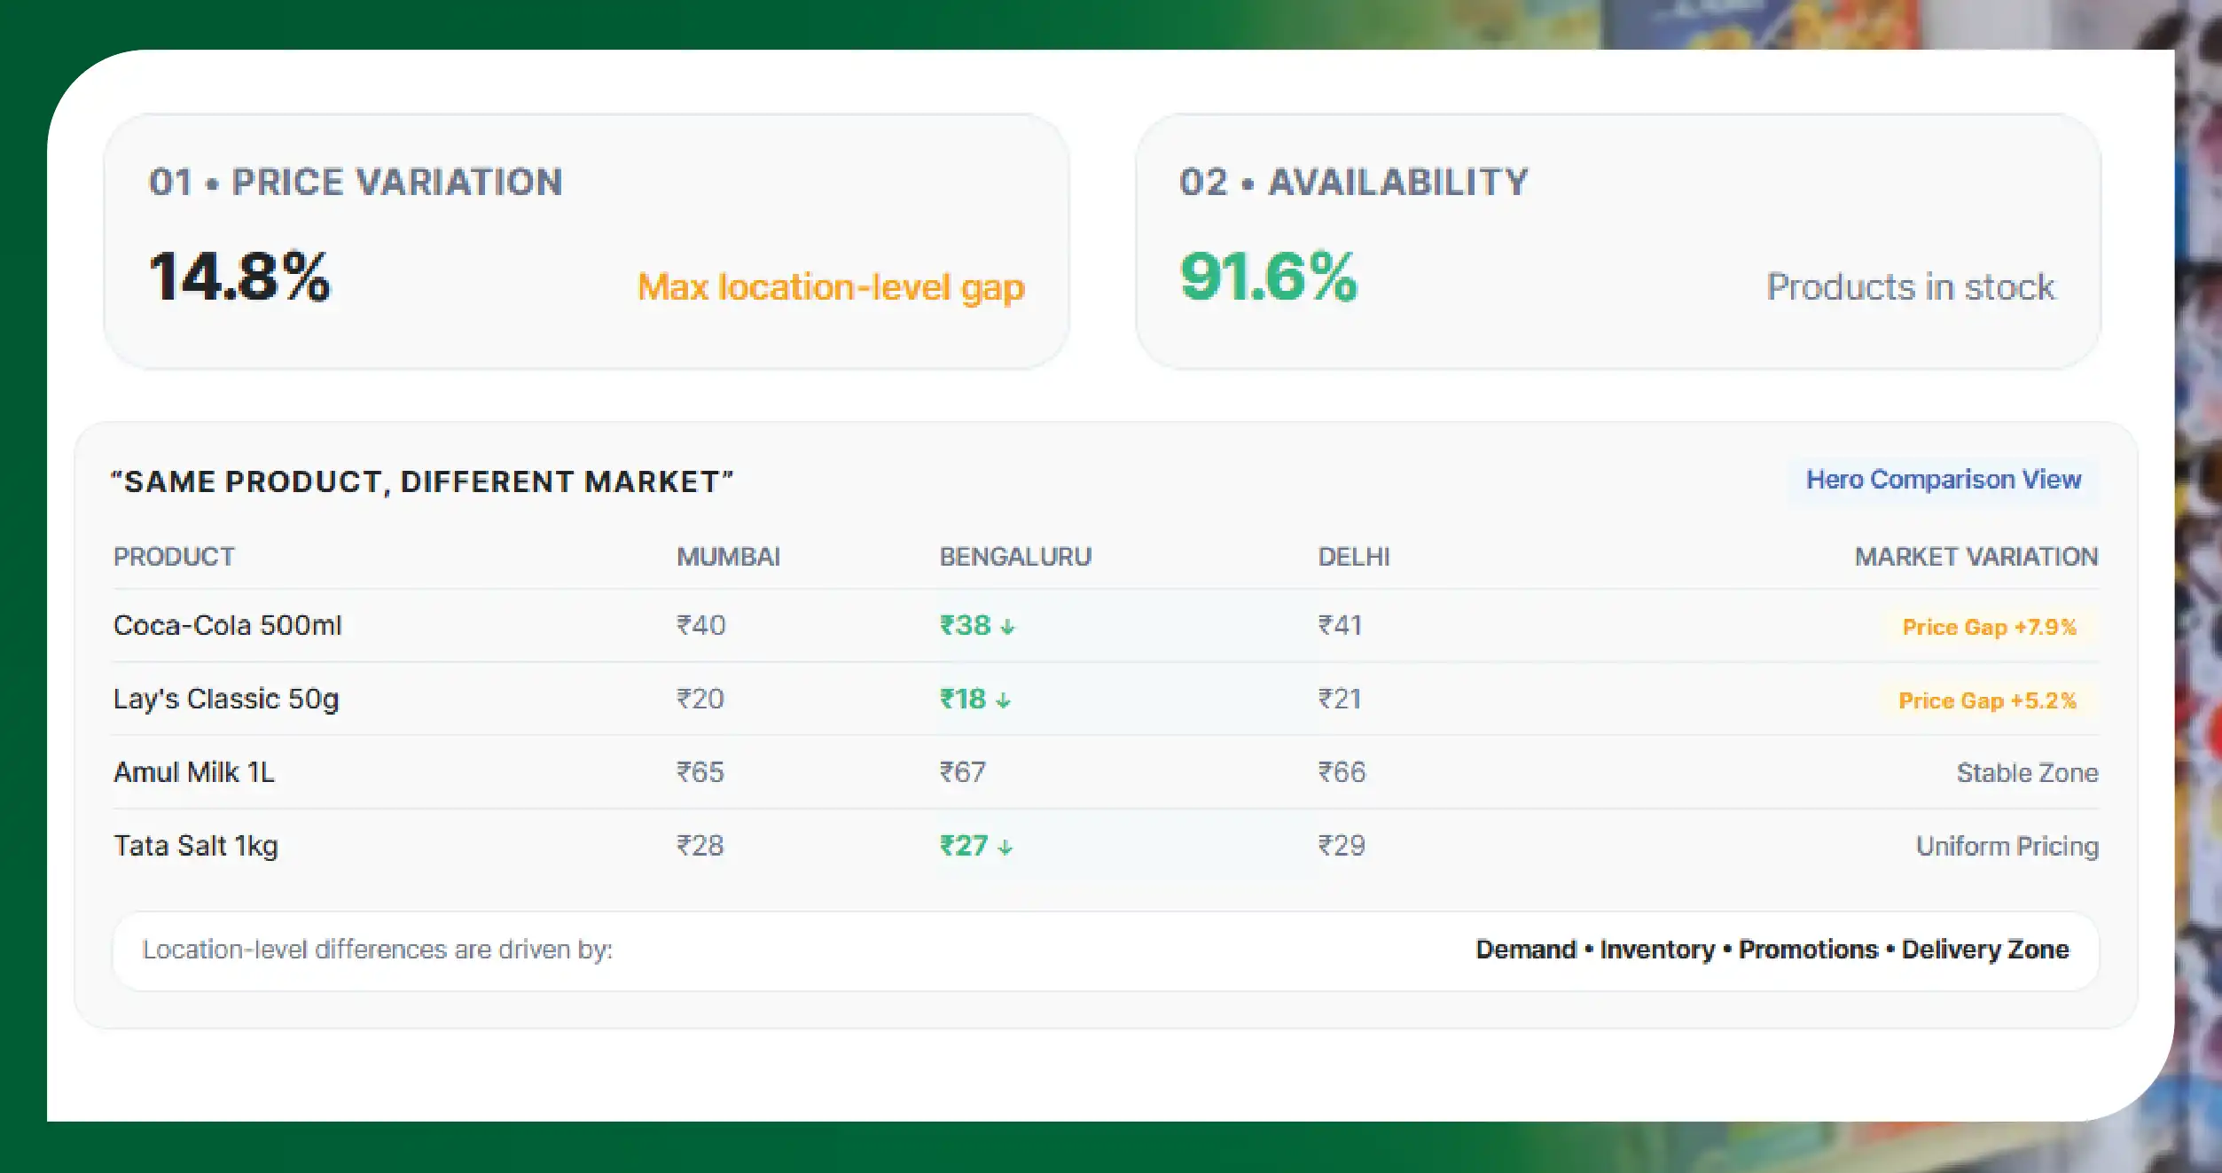The width and height of the screenshot is (2222, 1173).
Task: Click the Price Gap +7.9% badge
Action: (x=1989, y=627)
